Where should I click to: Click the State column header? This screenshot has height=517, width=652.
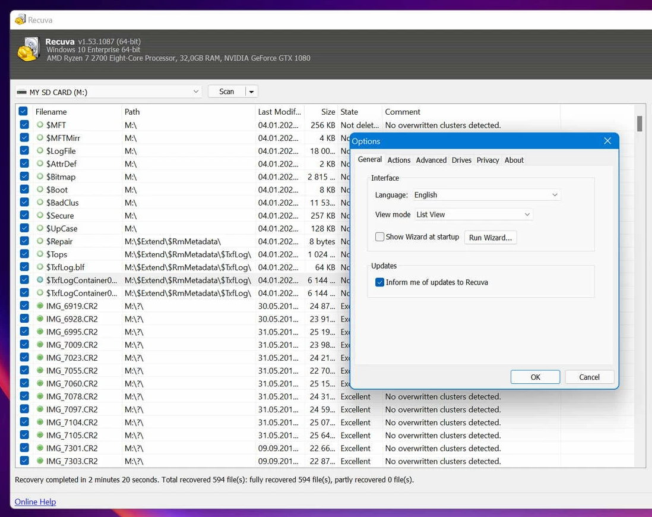[360, 112]
